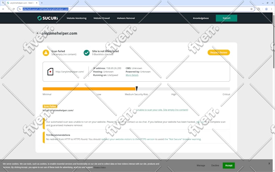This screenshot has height=172, width=275.
Task: Click the sign up link in scan message
Action: pyautogui.click(x=200, y=122)
